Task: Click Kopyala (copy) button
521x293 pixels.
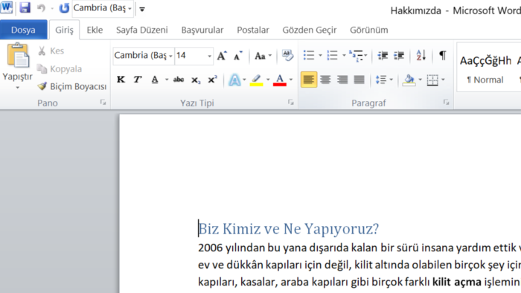Action: 60,68
